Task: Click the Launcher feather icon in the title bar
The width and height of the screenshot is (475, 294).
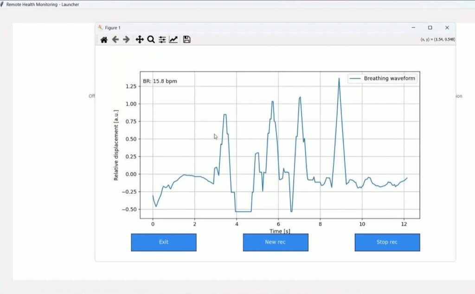Action: point(2,4)
